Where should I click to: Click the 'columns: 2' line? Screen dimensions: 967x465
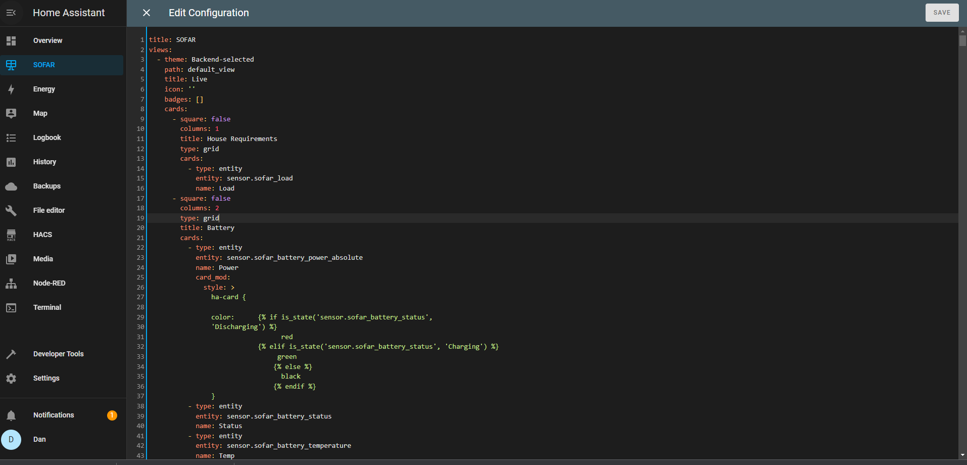200,208
